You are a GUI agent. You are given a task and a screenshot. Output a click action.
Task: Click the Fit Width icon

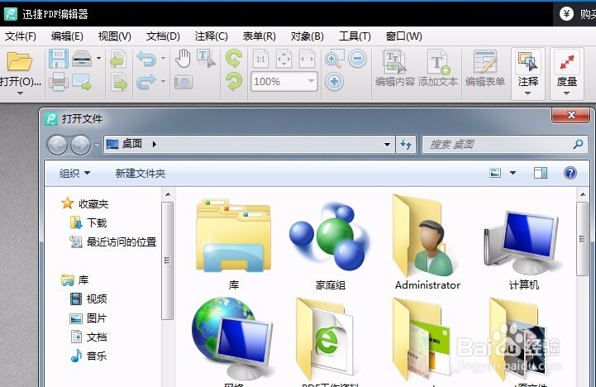pos(308,59)
